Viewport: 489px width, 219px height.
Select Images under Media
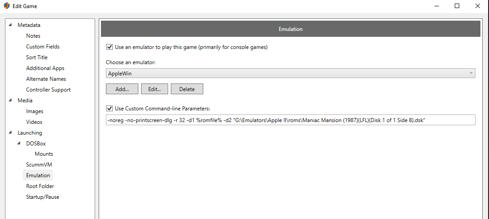(35, 111)
